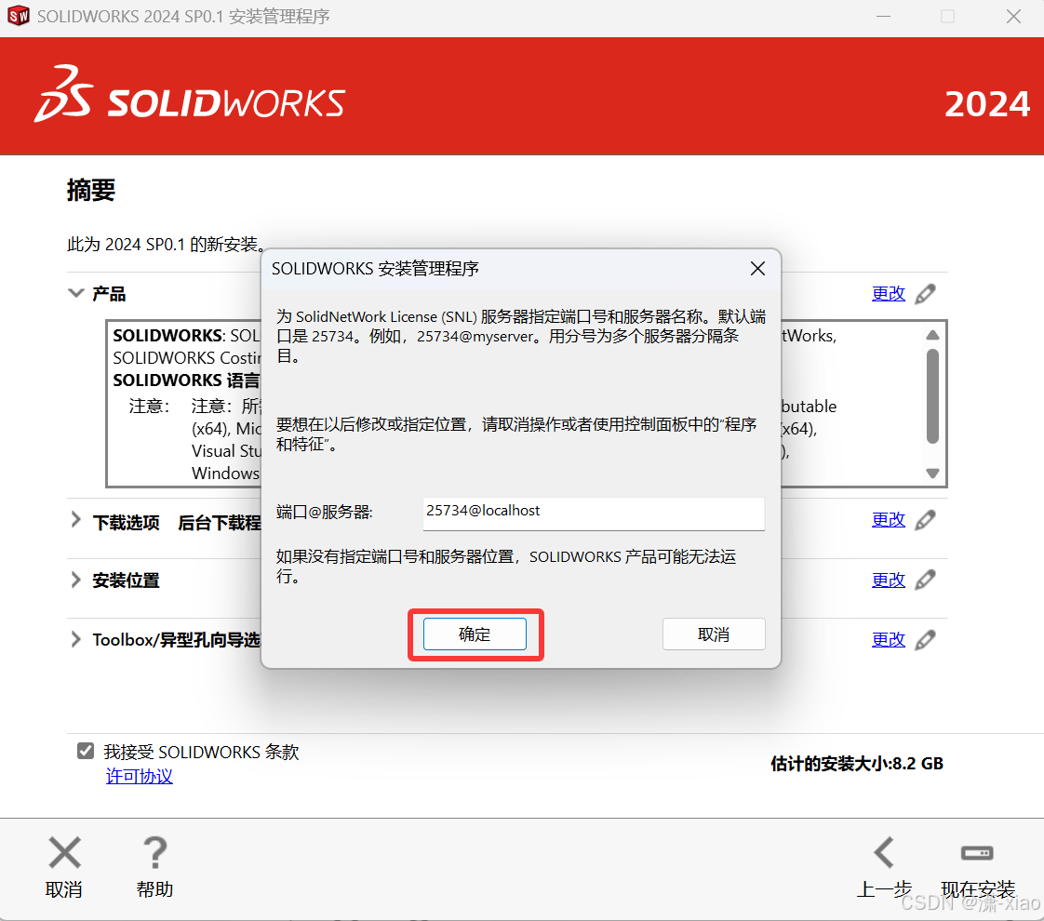Viewport: 1044px width, 921px height.
Task: Click the pencil icon in Toolbox row
Action: [926, 640]
